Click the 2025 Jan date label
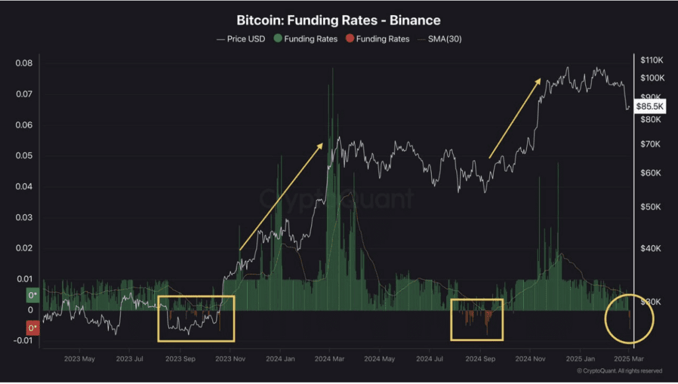The width and height of the screenshot is (678, 384). click(x=580, y=359)
